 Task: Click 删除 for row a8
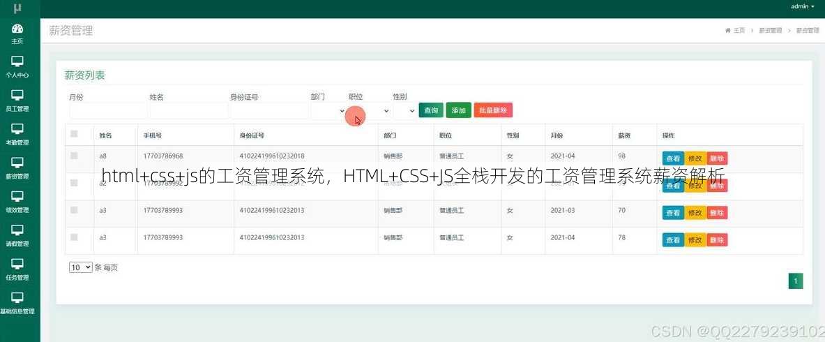click(717, 158)
